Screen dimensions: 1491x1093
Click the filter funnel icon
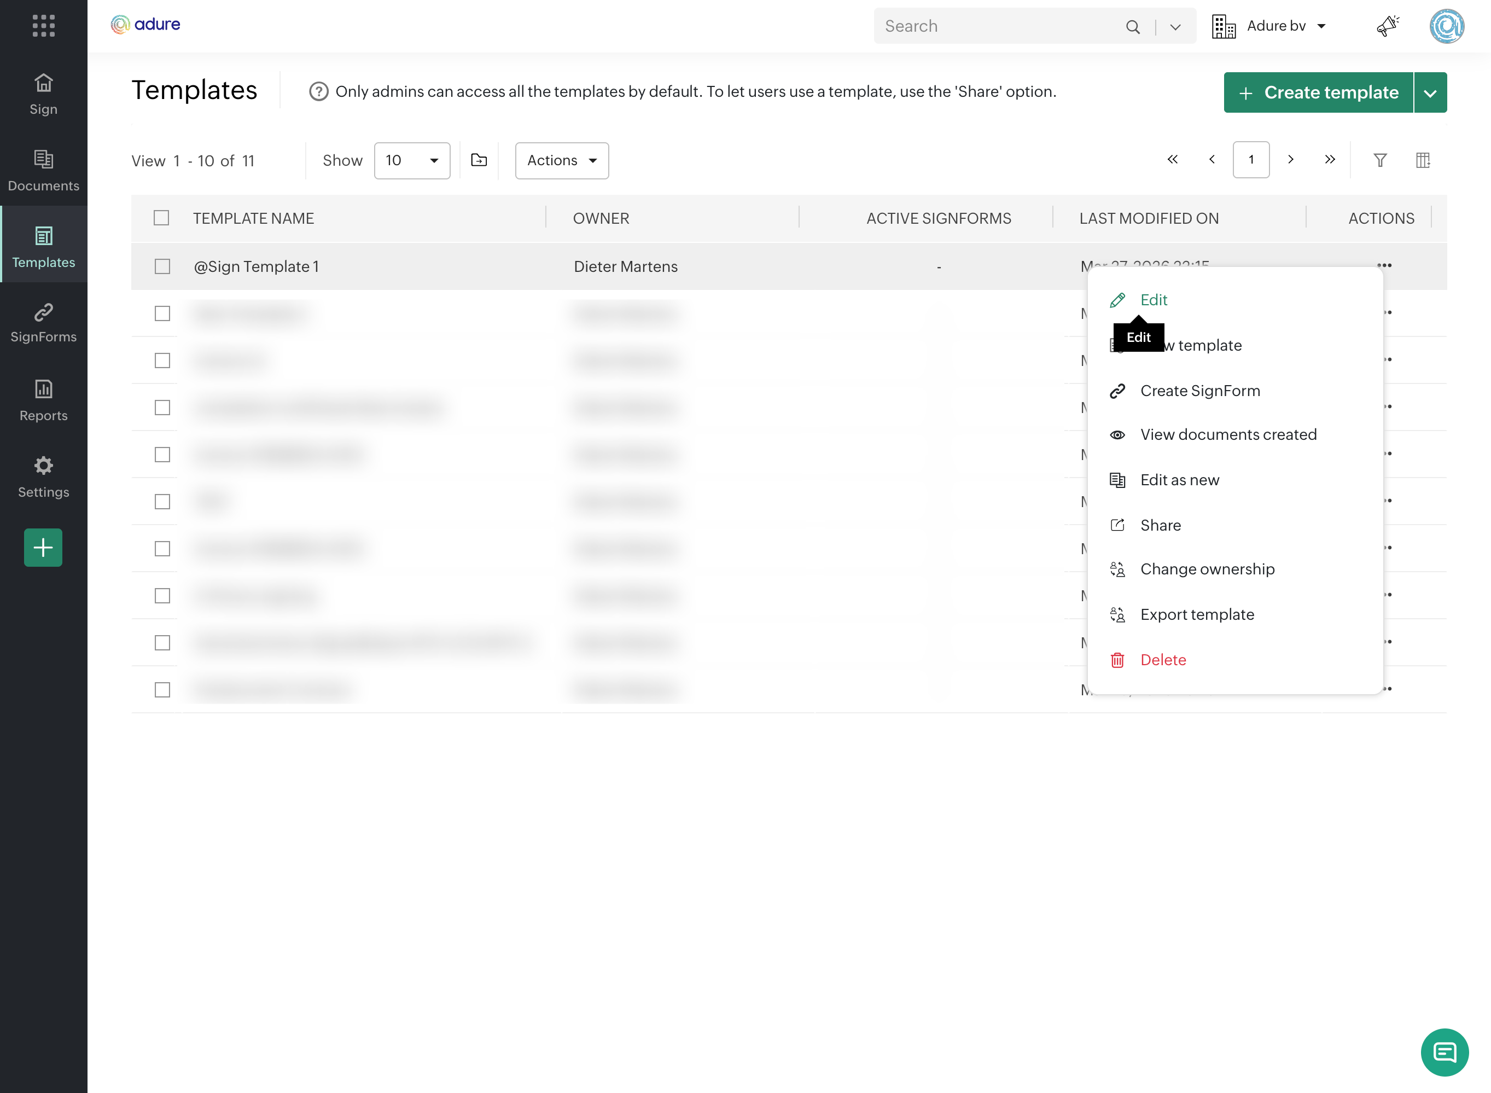(x=1380, y=160)
